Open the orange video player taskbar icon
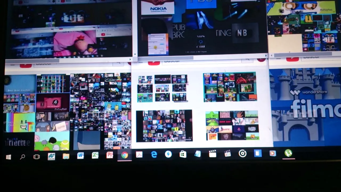This screenshot has height=192, width=341. [x=273, y=153]
